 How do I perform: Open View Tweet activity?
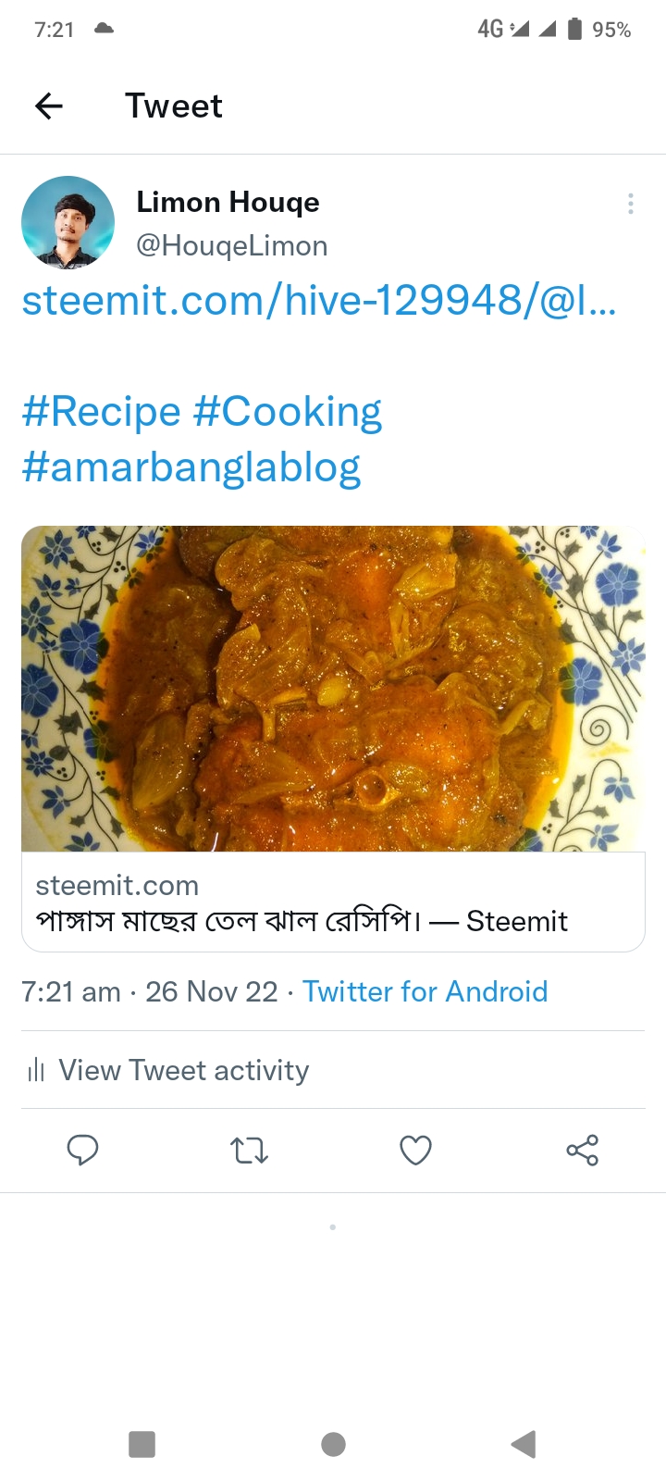pos(183,1070)
